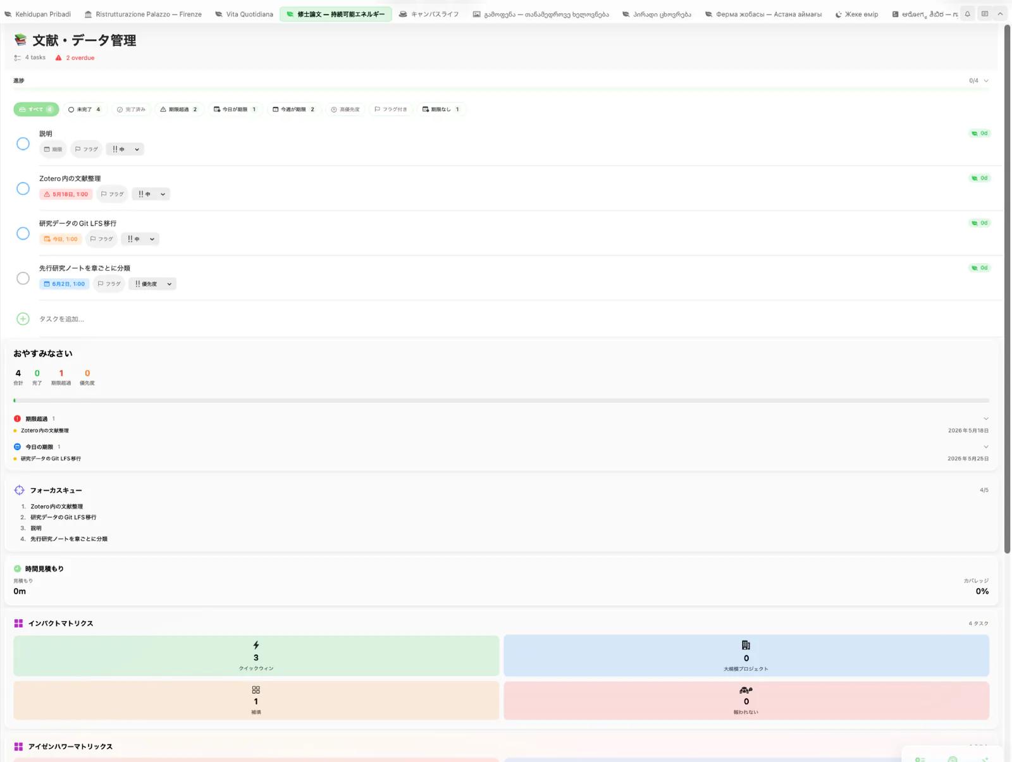Image resolution: width=1012 pixels, height=762 pixels.
Task: Open the notifications bell icon
Action: tap(967, 14)
